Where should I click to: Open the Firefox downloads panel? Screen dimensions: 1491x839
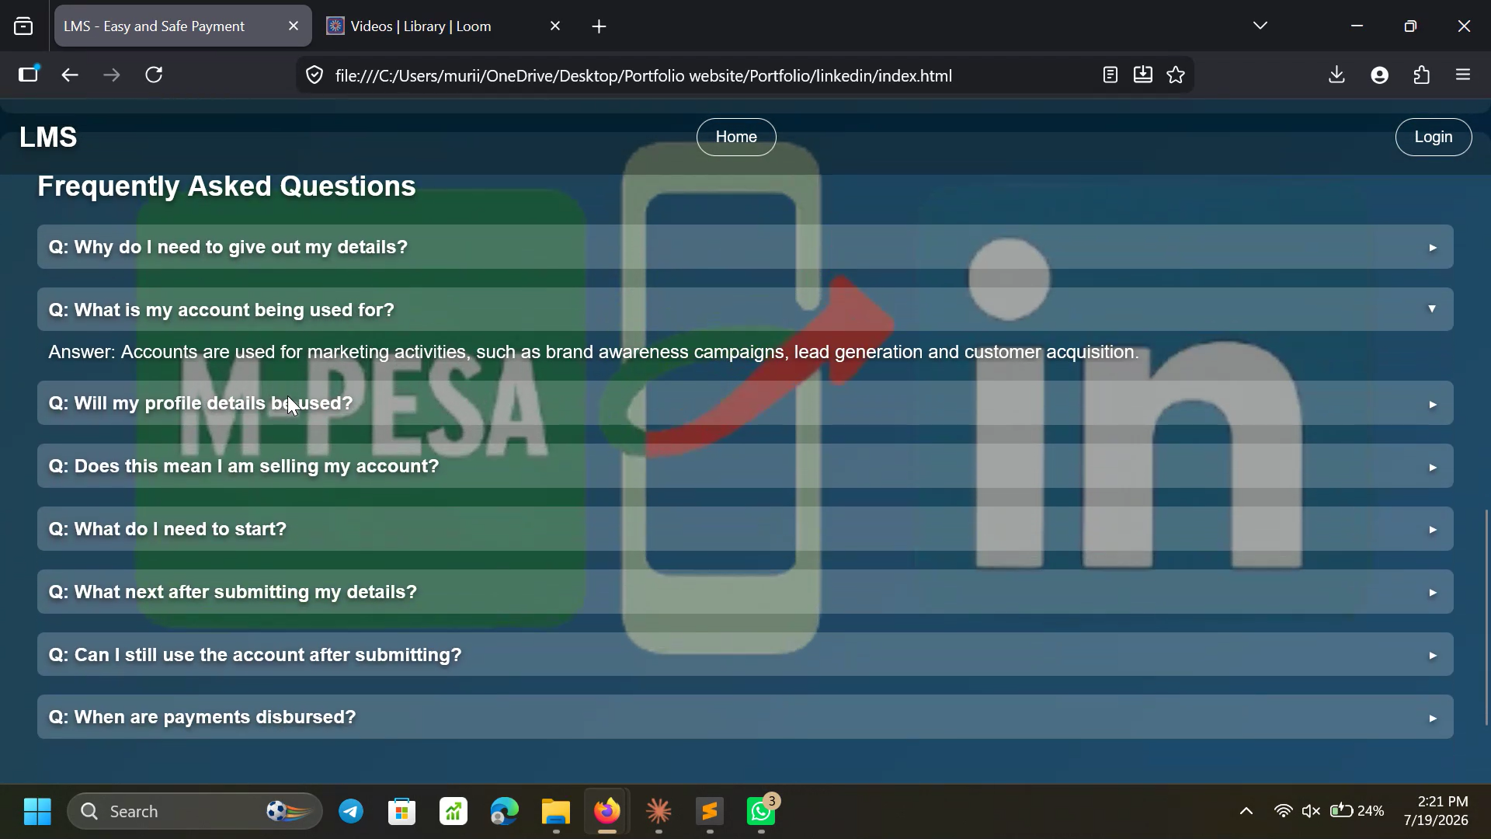point(1336,75)
